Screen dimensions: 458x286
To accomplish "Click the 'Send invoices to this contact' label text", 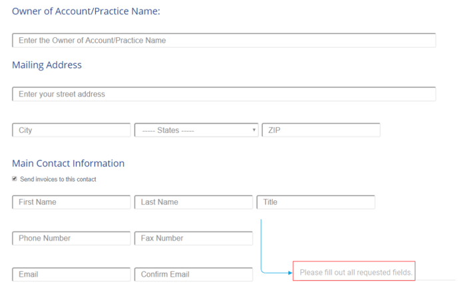I will pyautogui.click(x=58, y=179).
